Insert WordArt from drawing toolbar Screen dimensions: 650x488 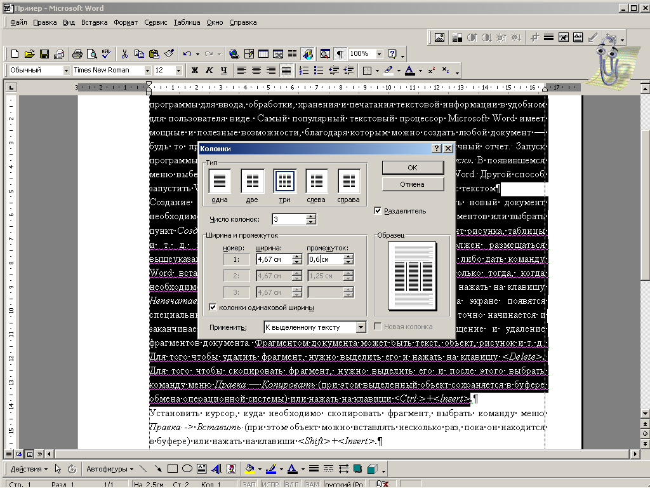coord(216,469)
